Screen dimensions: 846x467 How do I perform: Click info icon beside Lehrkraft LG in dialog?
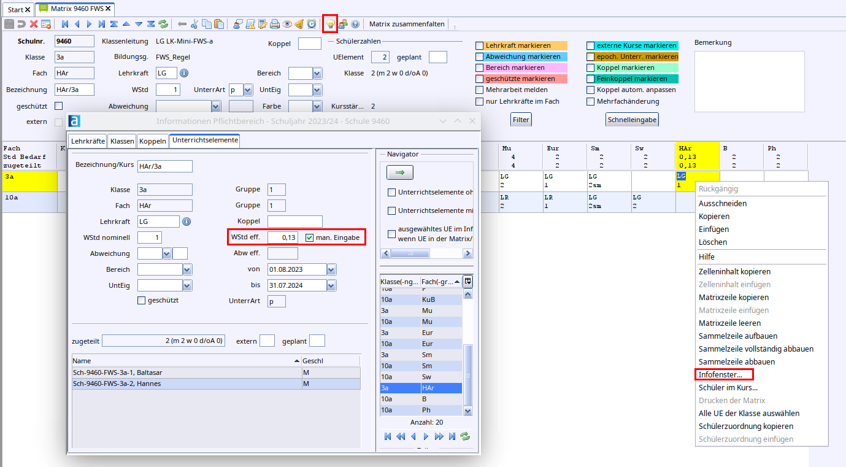point(187,222)
